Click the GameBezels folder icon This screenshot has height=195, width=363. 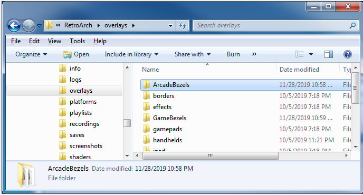146,118
